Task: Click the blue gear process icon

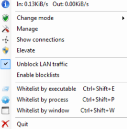Action: pyautogui.click(x=5, y=99)
